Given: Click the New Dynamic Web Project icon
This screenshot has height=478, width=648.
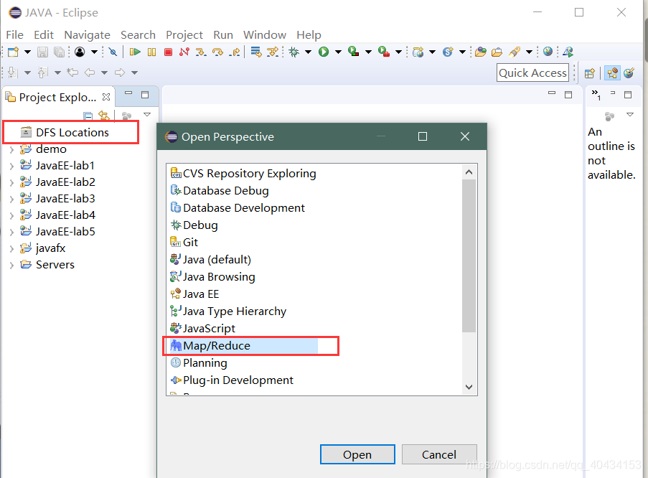Looking at the screenshot, I should pyautogui.click(x=418, y=52).
